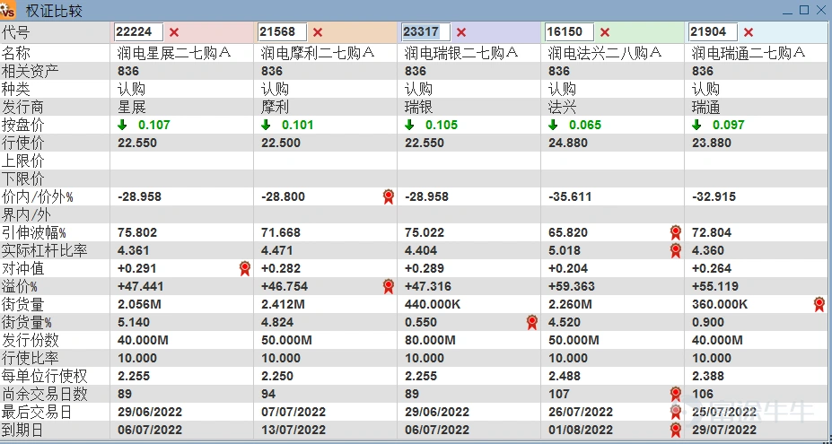This screenshot has height=444, width=832.
Task: Click the 21568 code input field
Action: point(283,31)
